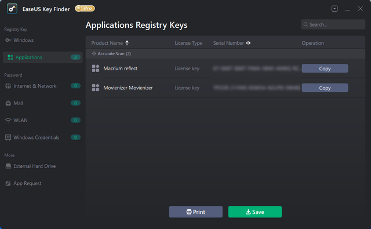This screenshot has width=371, height=229.
Task: Click the Movienizer Movienizer app icon
Action: pyautogui.click(x=96, y=88)
